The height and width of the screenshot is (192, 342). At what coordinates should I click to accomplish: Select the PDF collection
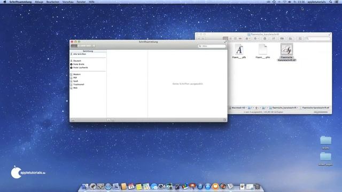pyautogui.click(x=88, y=78)
